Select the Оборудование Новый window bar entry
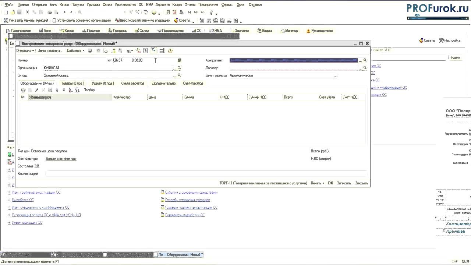 coord(178,255)
